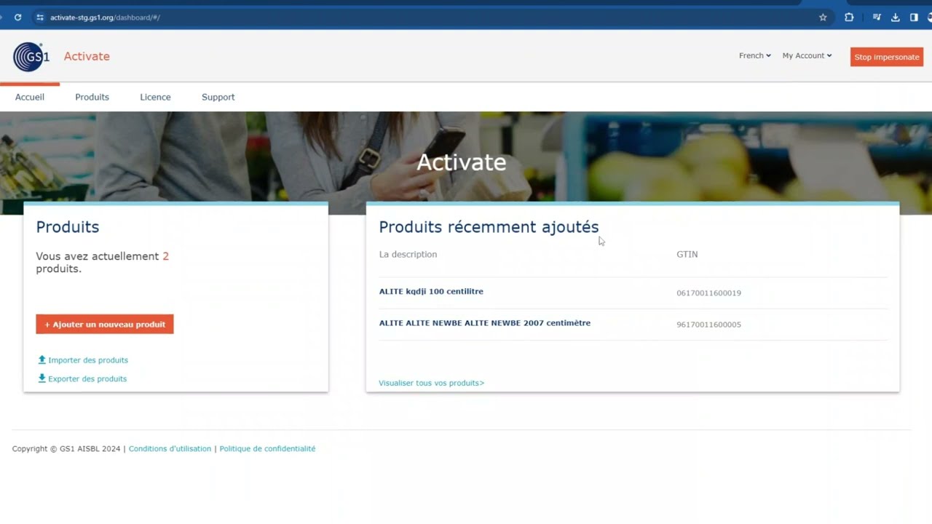Bookmark this page with the star icon
The height and width of the screenshot is (524, 932).
[823, 17]
